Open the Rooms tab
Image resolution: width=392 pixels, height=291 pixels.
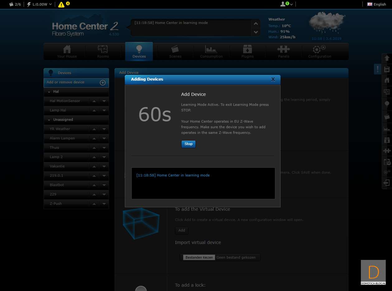pyautogui.click(x=103, y=52)
